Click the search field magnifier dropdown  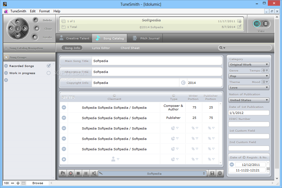(222, 48)
